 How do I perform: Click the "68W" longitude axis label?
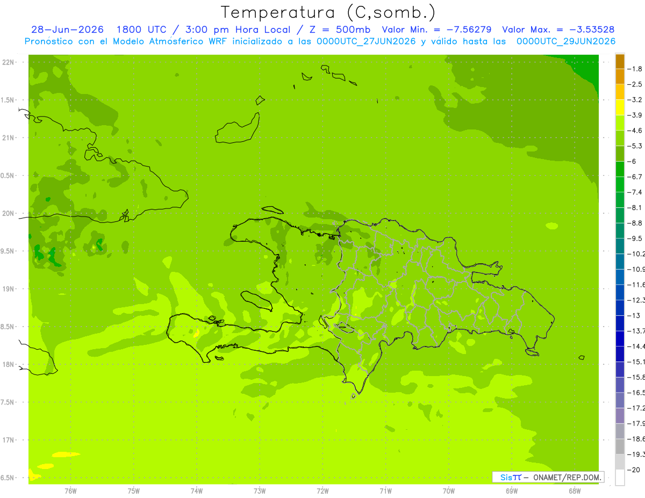(575, 490)
